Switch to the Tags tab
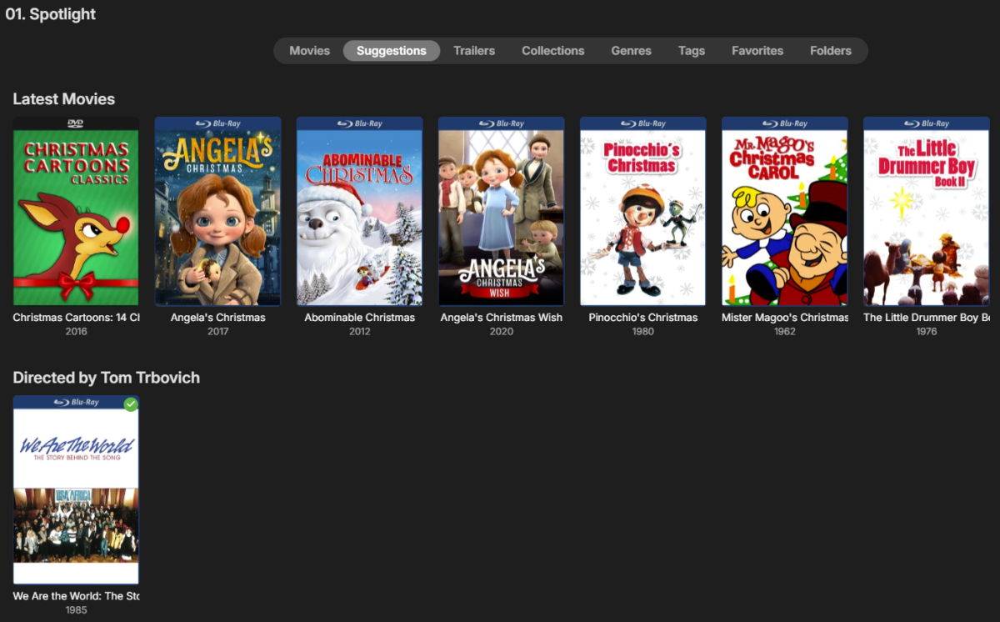The image size is (1000, 622). pos(692,51)
